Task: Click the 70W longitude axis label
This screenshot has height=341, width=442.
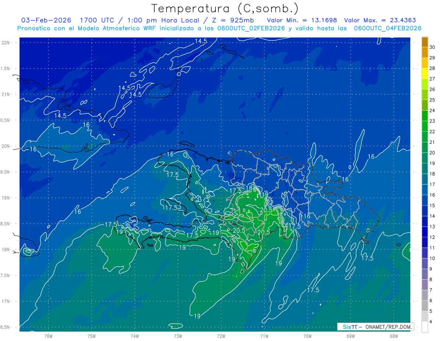Action: [x=308, y=336]
